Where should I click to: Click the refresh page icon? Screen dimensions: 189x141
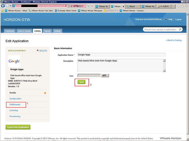(88, 6)
